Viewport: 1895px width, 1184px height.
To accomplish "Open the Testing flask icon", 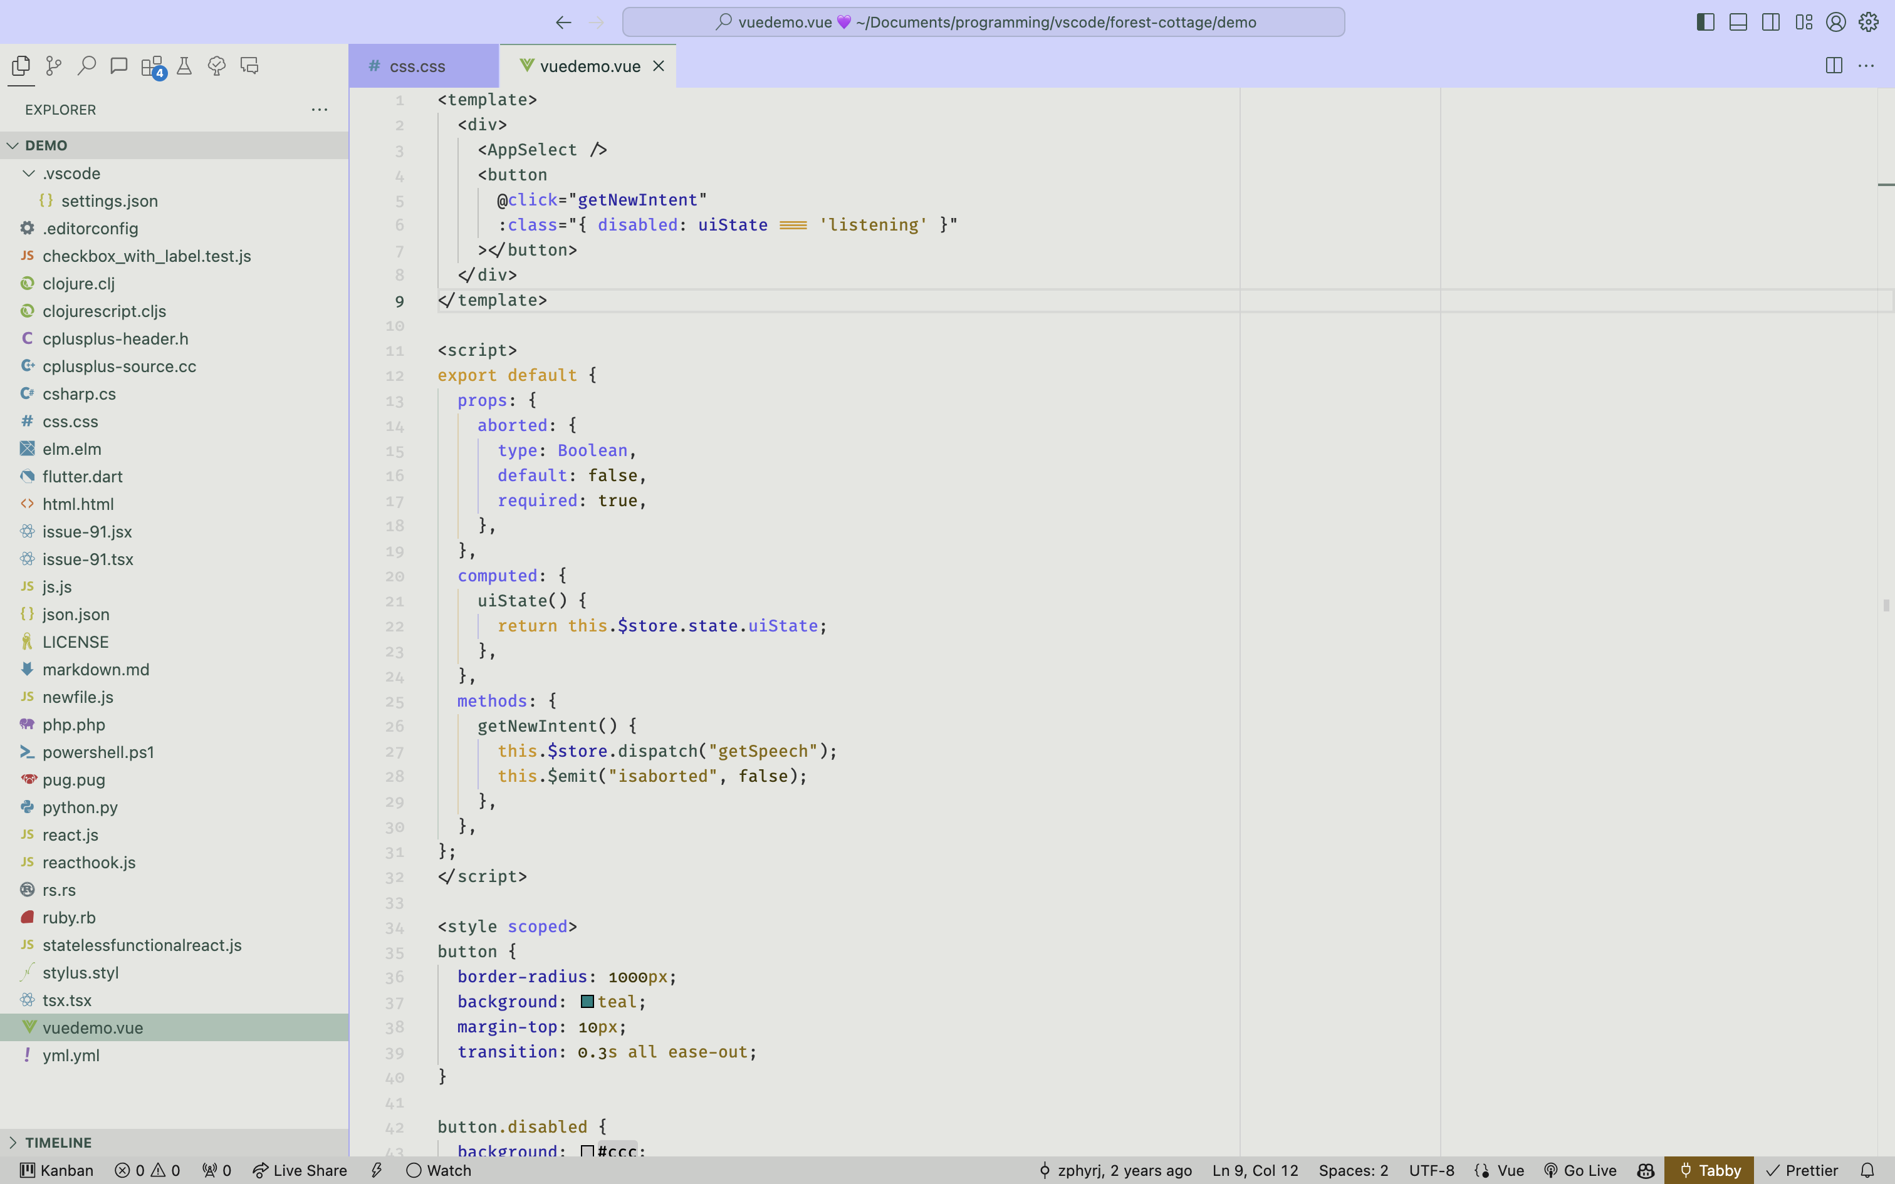I will click(185, 66).
